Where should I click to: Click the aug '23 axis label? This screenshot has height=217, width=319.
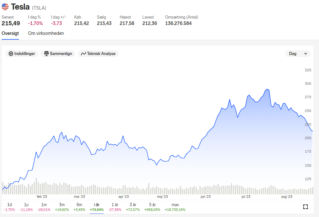[287, 197]
